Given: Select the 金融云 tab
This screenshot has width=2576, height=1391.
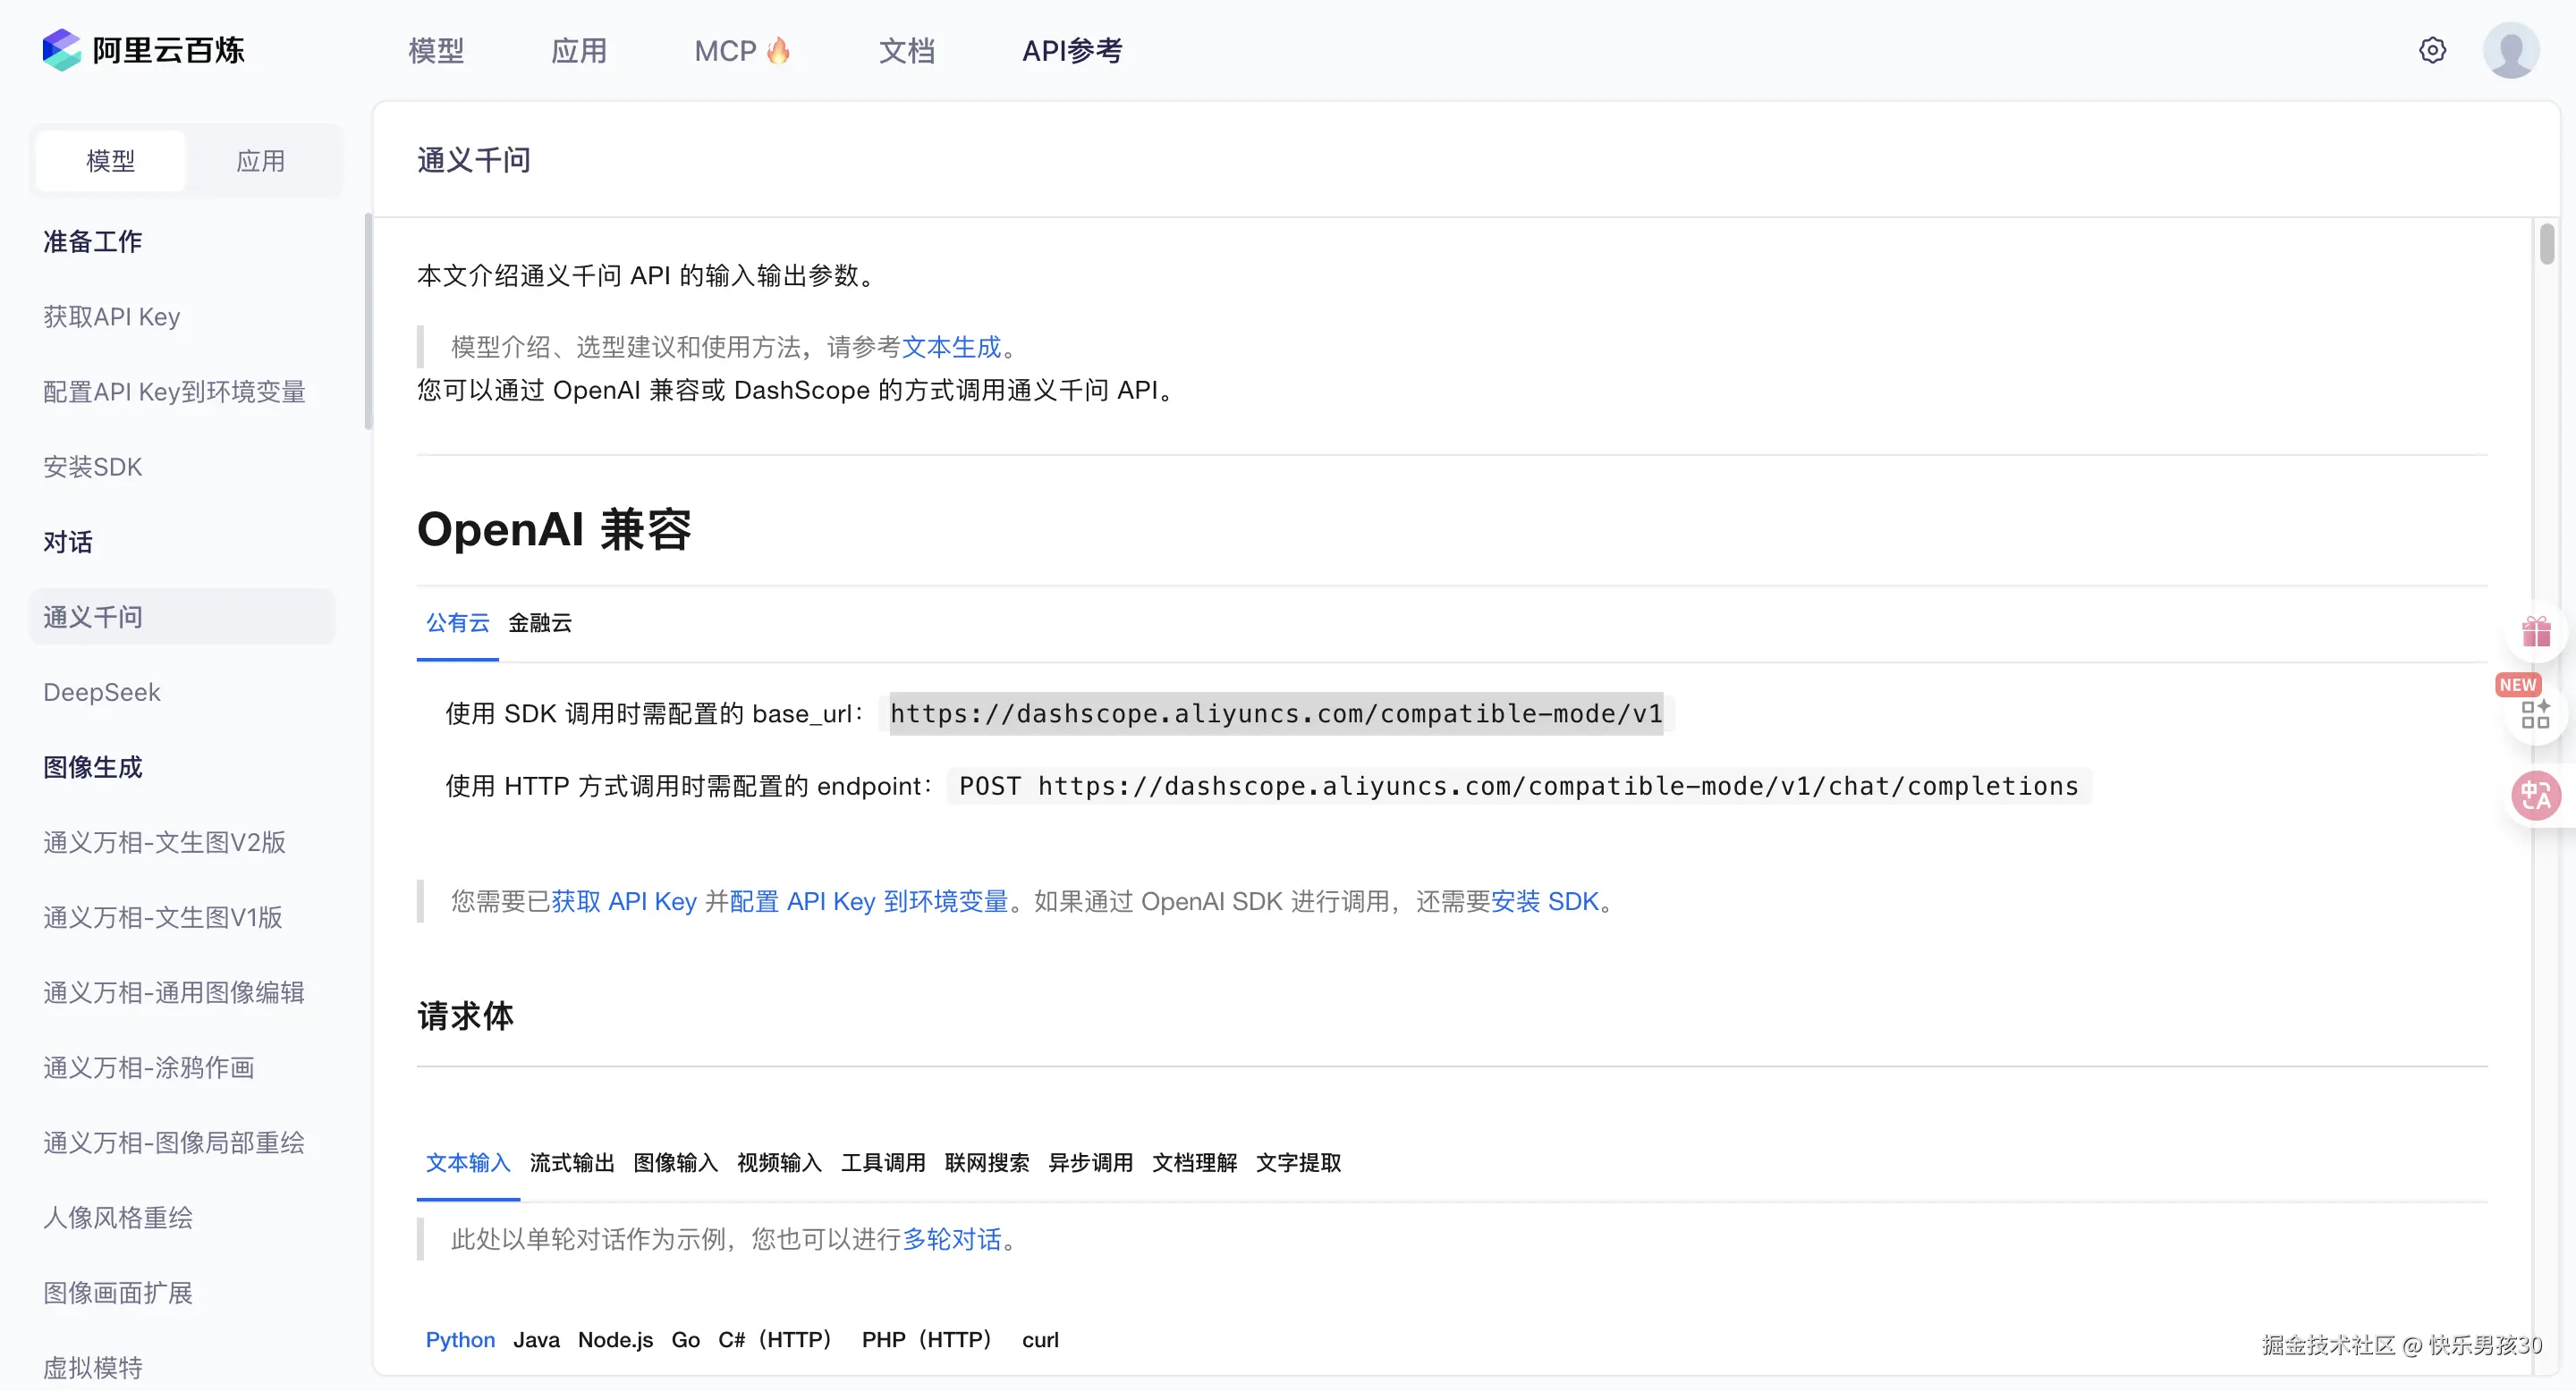Looking at the screenshot, I should [x=540, y=622].
